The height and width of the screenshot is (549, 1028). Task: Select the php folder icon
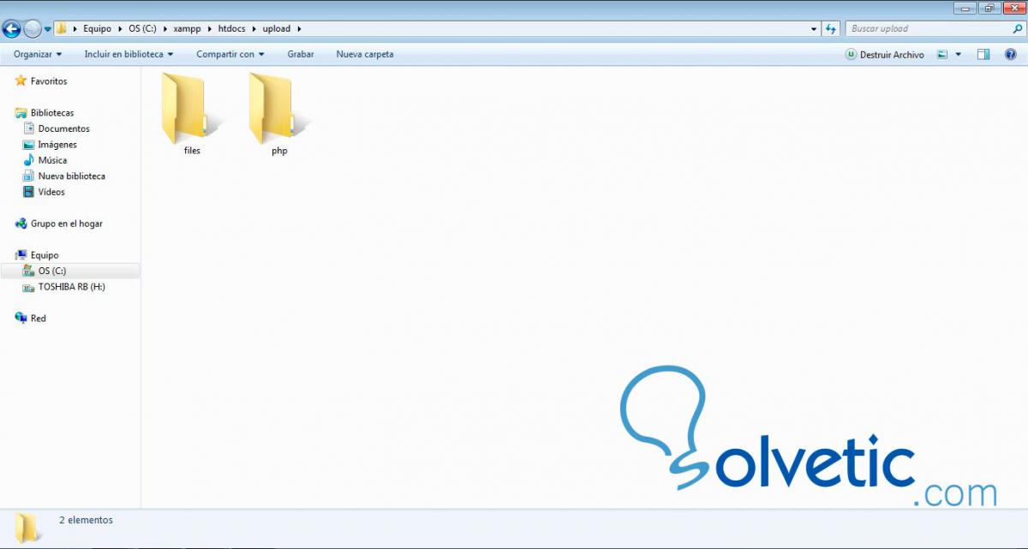(x=279, y=109)
